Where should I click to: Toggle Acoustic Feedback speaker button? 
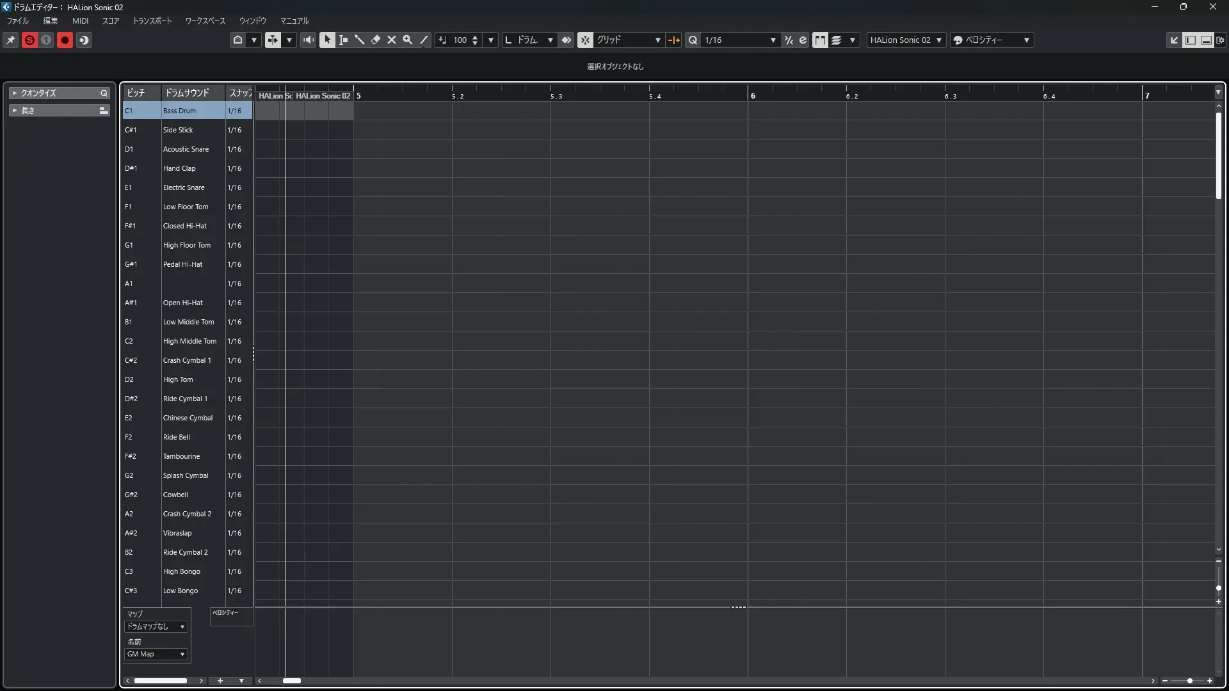pos(308,40)
